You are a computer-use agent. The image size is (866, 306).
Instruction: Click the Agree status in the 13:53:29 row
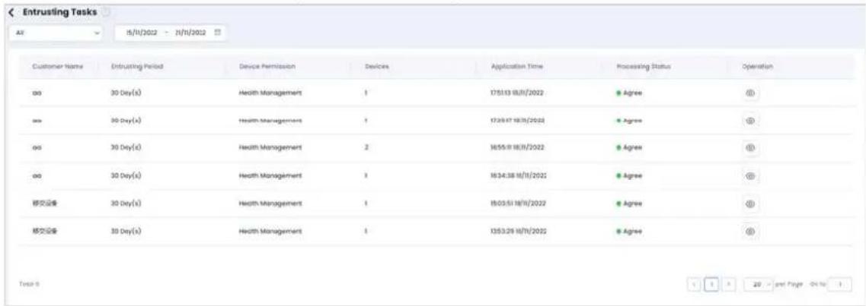pos(630,232)
